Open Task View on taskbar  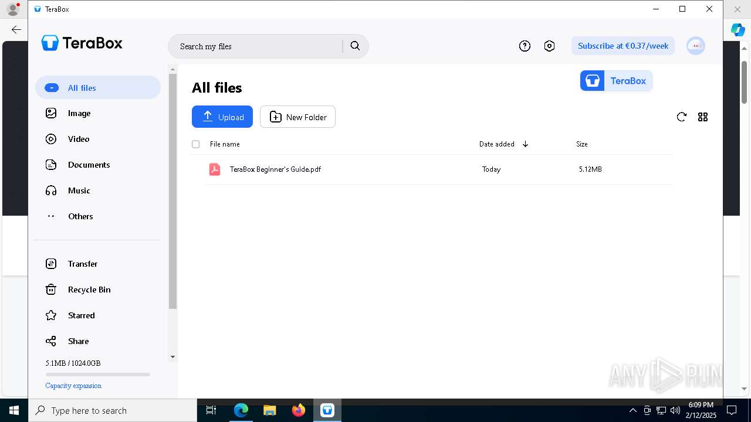[x=211, y=410]
